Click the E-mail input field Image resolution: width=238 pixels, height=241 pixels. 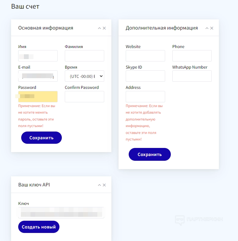pos(38,76)
